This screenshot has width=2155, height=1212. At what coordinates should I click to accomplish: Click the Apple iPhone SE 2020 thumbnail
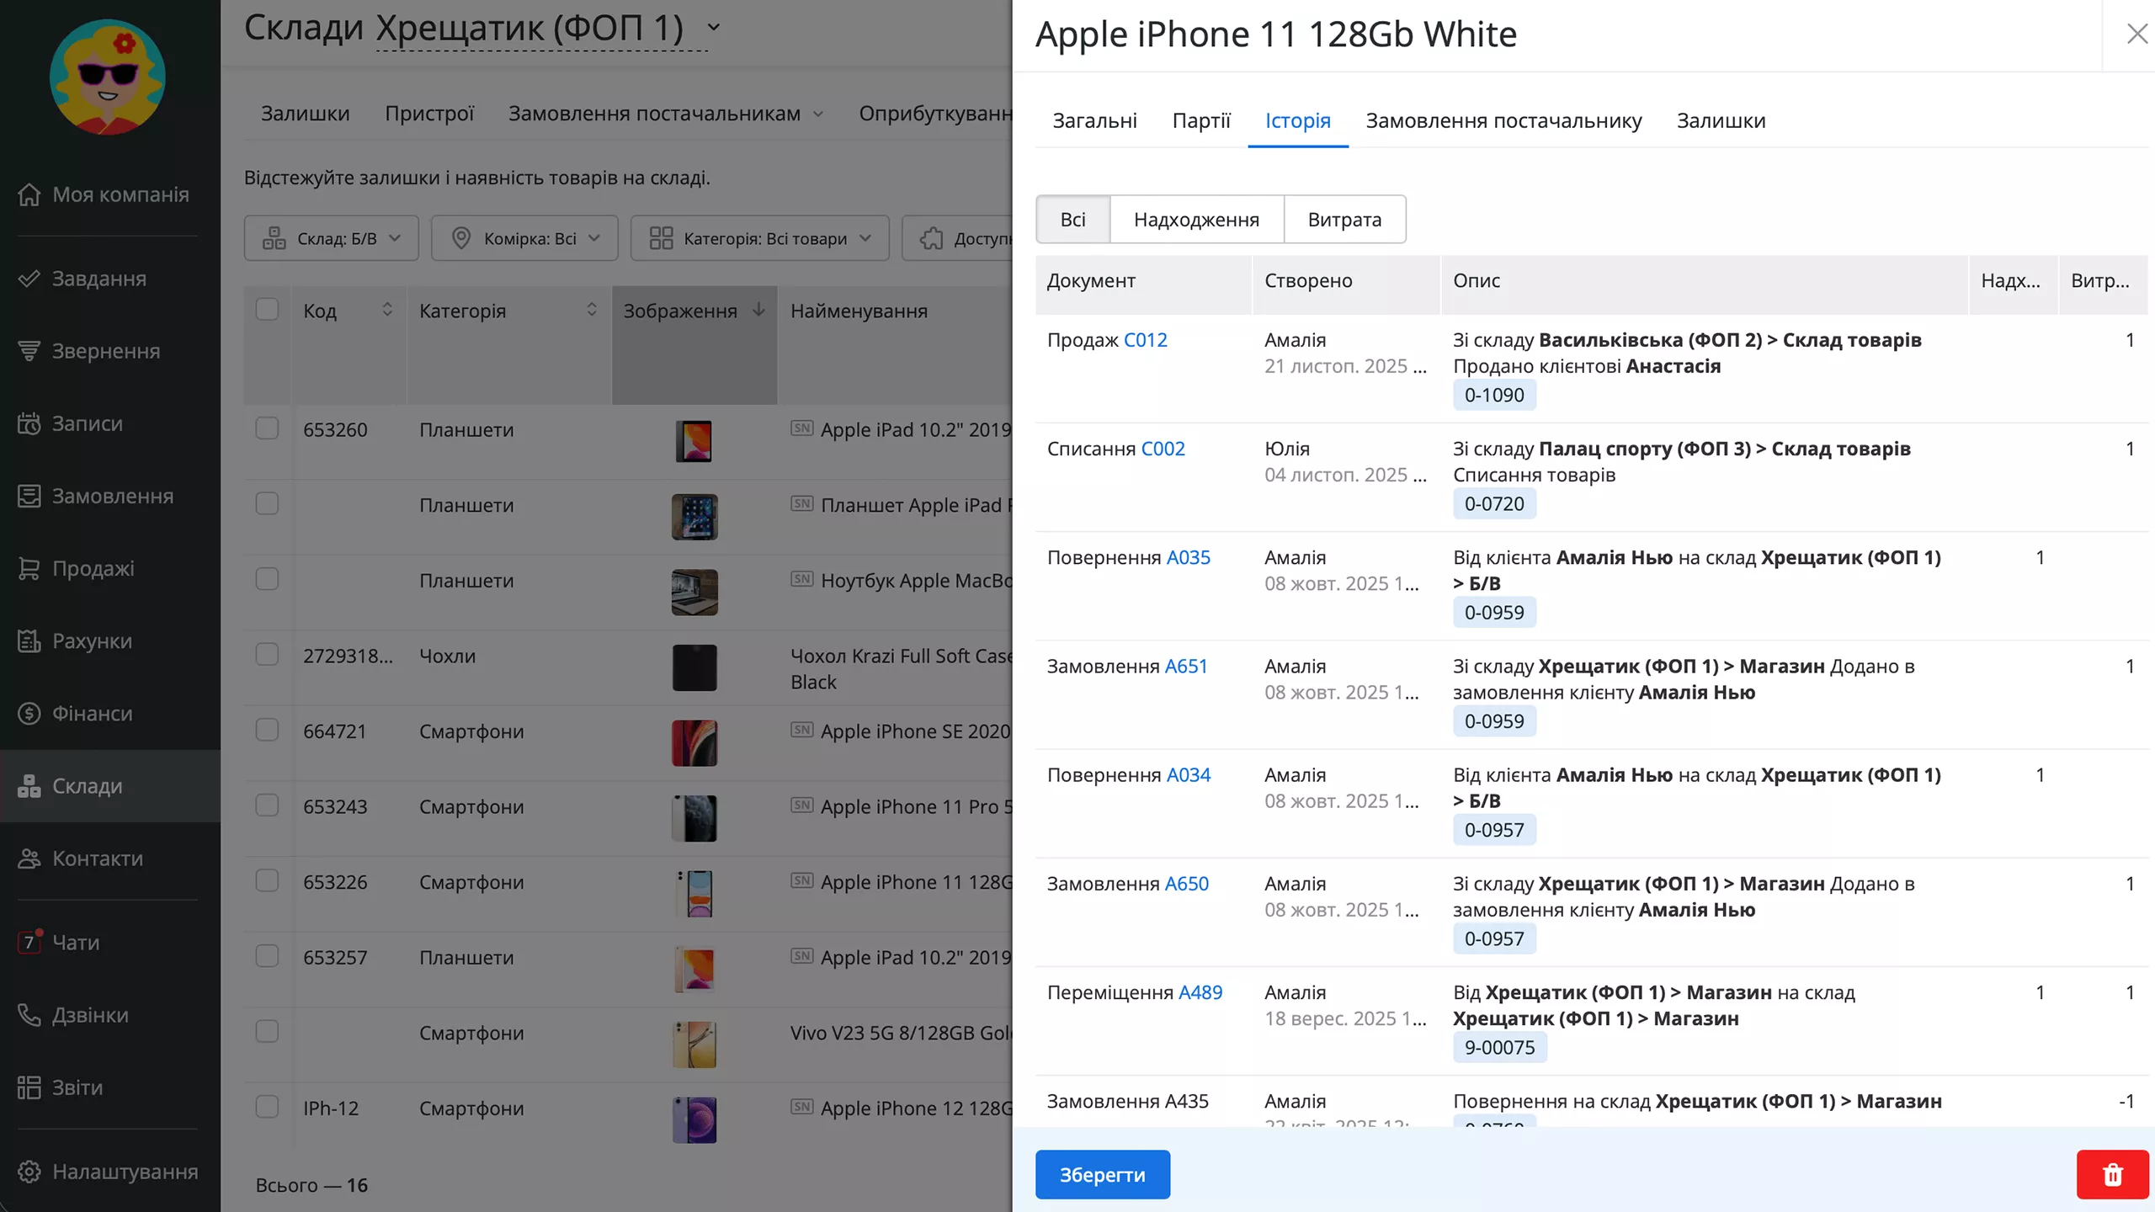tap(694, 742)
